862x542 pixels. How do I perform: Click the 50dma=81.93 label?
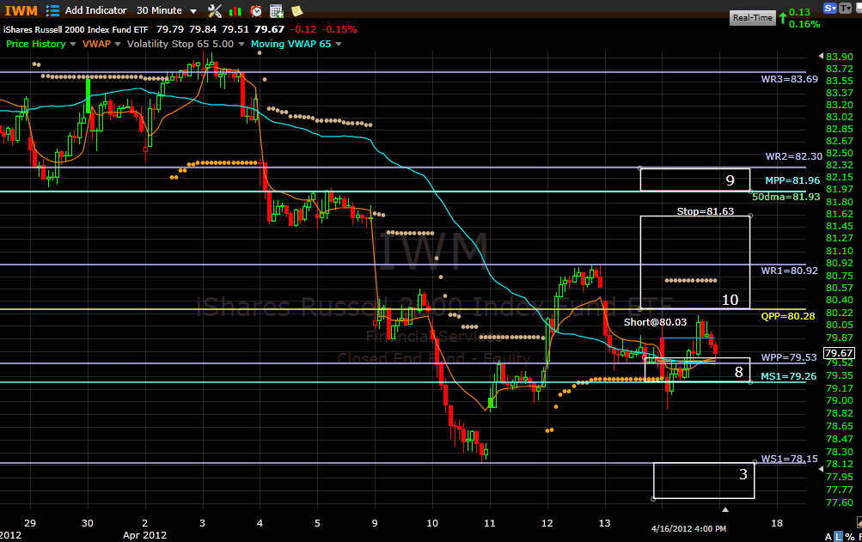click(786, 197)
